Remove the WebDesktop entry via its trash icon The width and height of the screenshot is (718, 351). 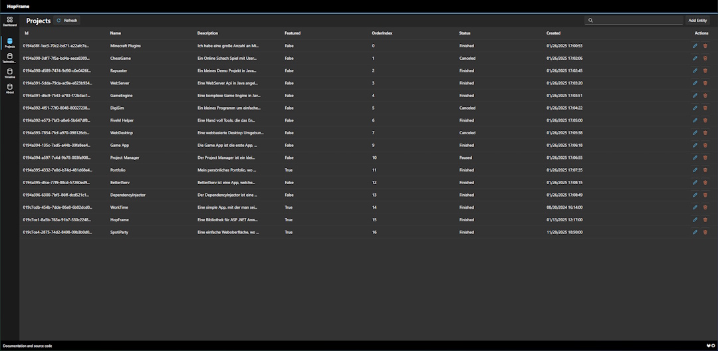click(x=705, y=133)
